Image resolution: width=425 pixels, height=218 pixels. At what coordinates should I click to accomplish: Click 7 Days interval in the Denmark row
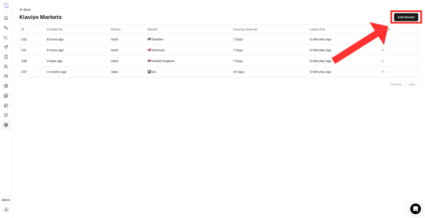[238, 50]
